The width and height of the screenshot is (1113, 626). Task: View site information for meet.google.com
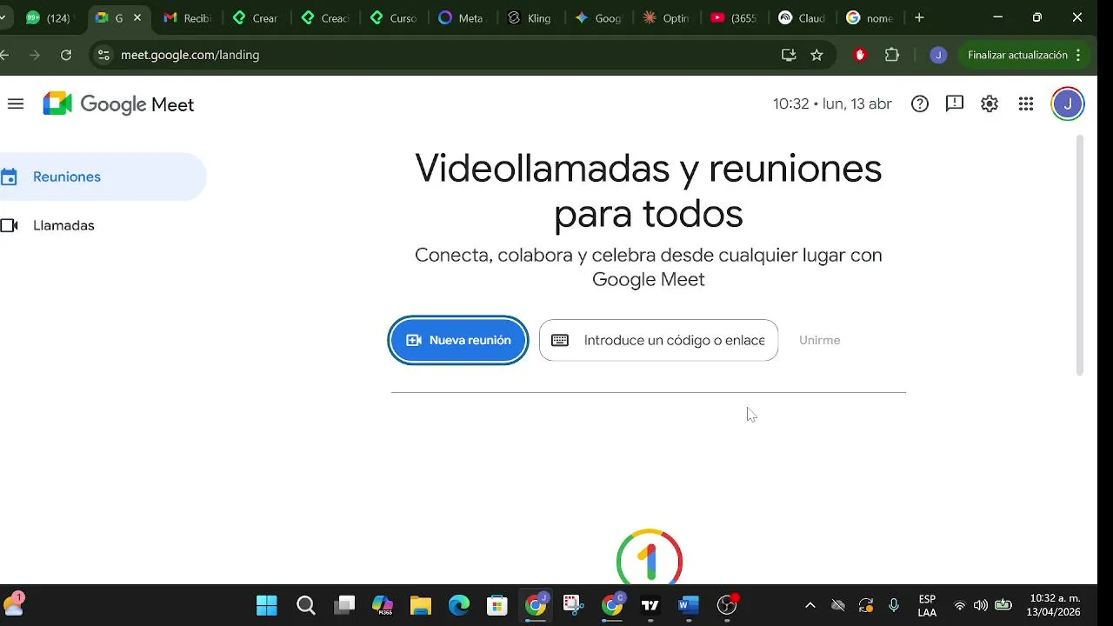pos(103,55)
